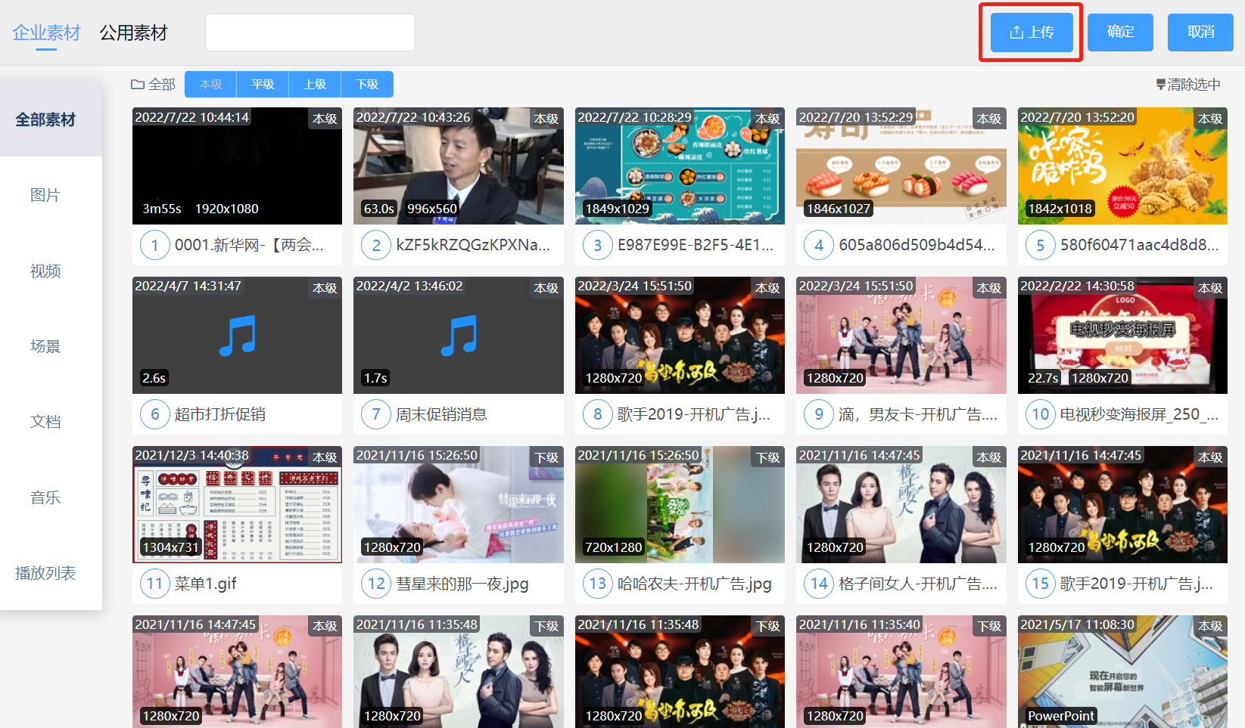The width and height of the screenshot is (1245, 728).
Task: Select the 超市打折促销 music note thumbnail
Action: tap(237, 336)
